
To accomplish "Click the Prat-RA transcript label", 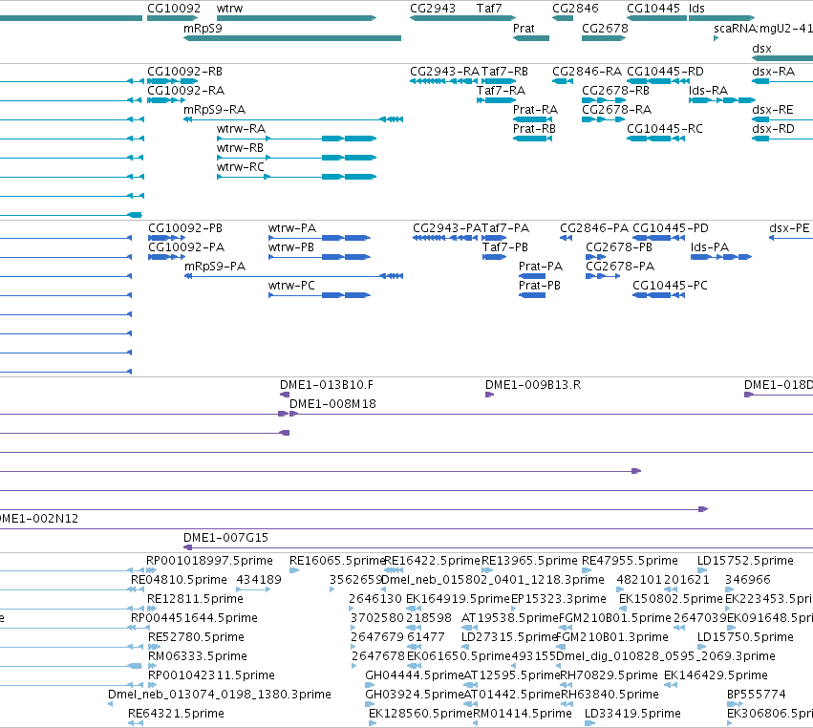I will pyautogui.click(x=535, y=110).
